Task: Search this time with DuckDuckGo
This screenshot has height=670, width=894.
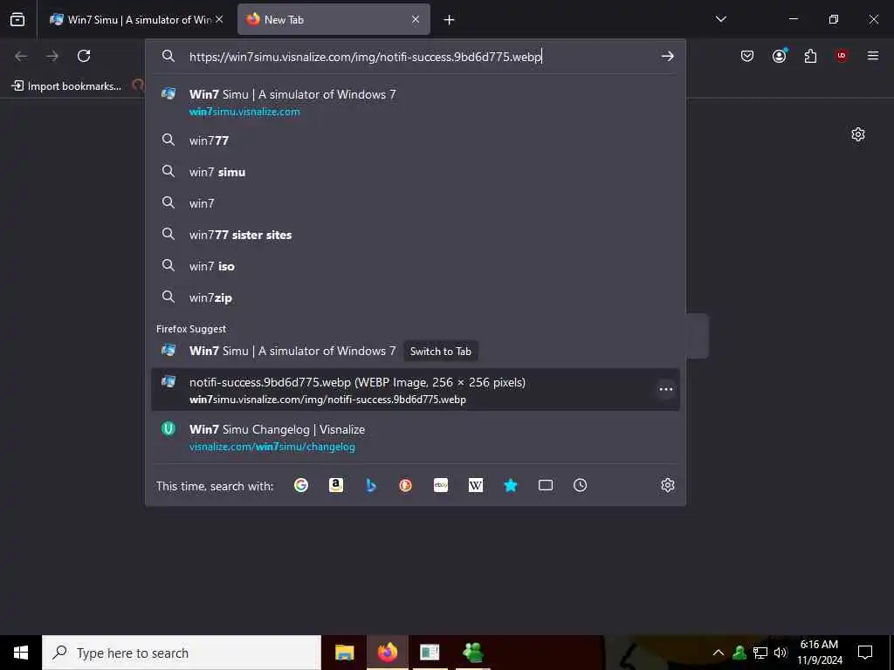Action: tap(405, 485)
